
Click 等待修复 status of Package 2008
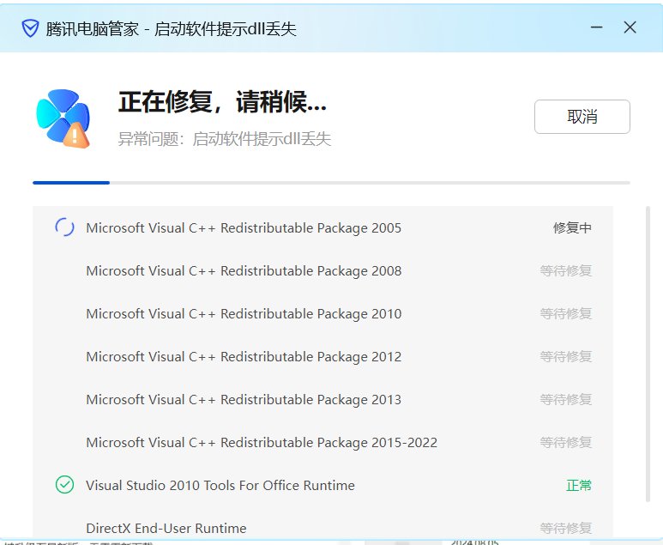coord(566,271)
